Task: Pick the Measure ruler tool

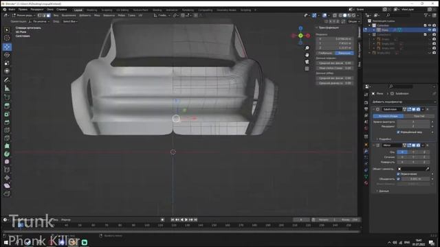Action: point(7,89)
